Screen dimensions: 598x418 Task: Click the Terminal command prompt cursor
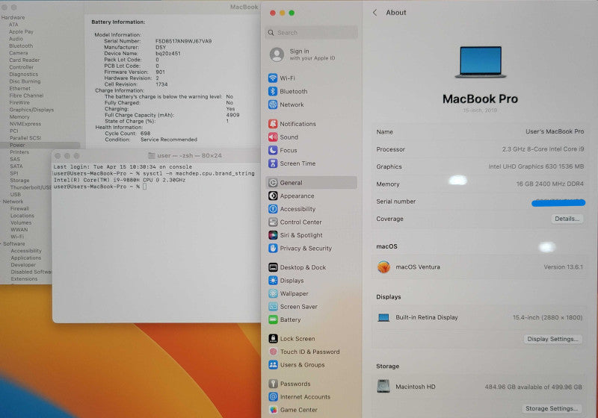tap(144, 187)
